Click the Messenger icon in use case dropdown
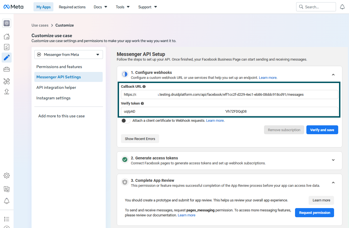Image resolution: width=349 pixels, height=228 pixels. 39,55
